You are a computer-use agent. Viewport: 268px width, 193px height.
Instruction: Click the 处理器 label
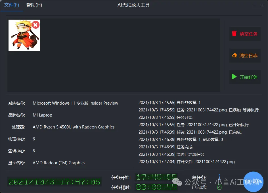pyautogui.click(x=18, y=127)
